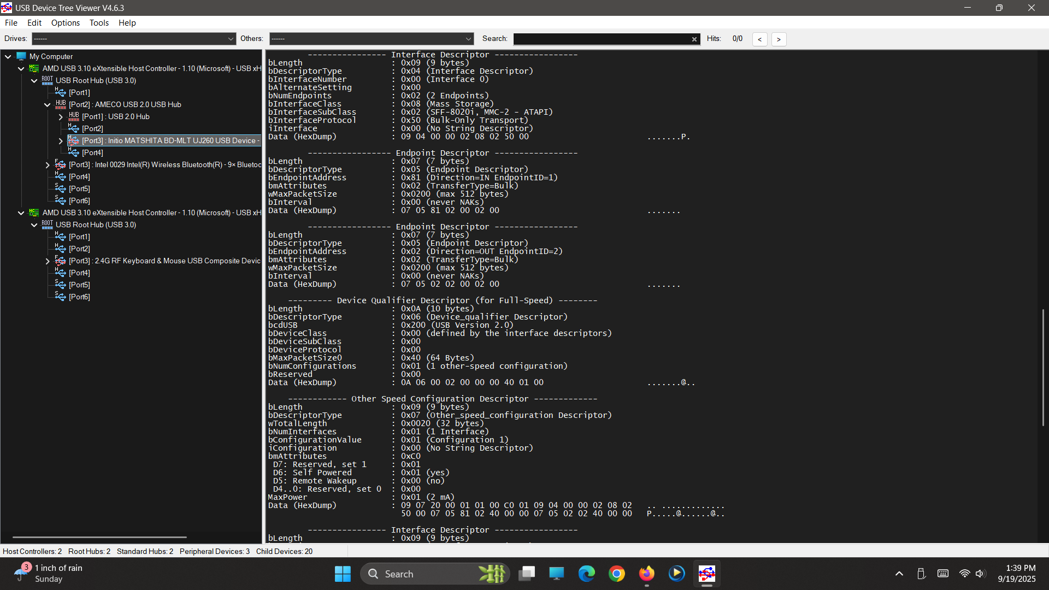Collapse the AMECO USB 2.0 Hub node
Image resolution: width=1049 pixels, height=590 pixels.
coord(48,104)
